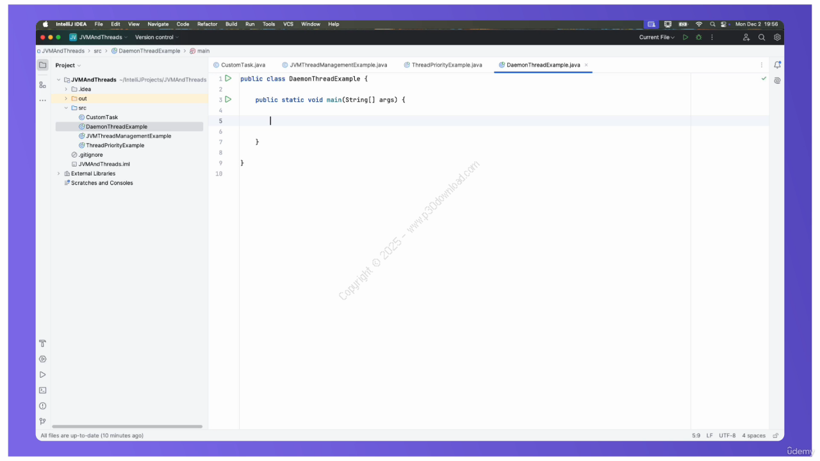Image resolution: width=820 pixels, height=461 pixels.
Task: Open the Run tool window icon
Action: click(x=42, y=375)
